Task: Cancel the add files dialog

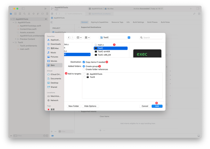Action: click(x=145, y=106)
